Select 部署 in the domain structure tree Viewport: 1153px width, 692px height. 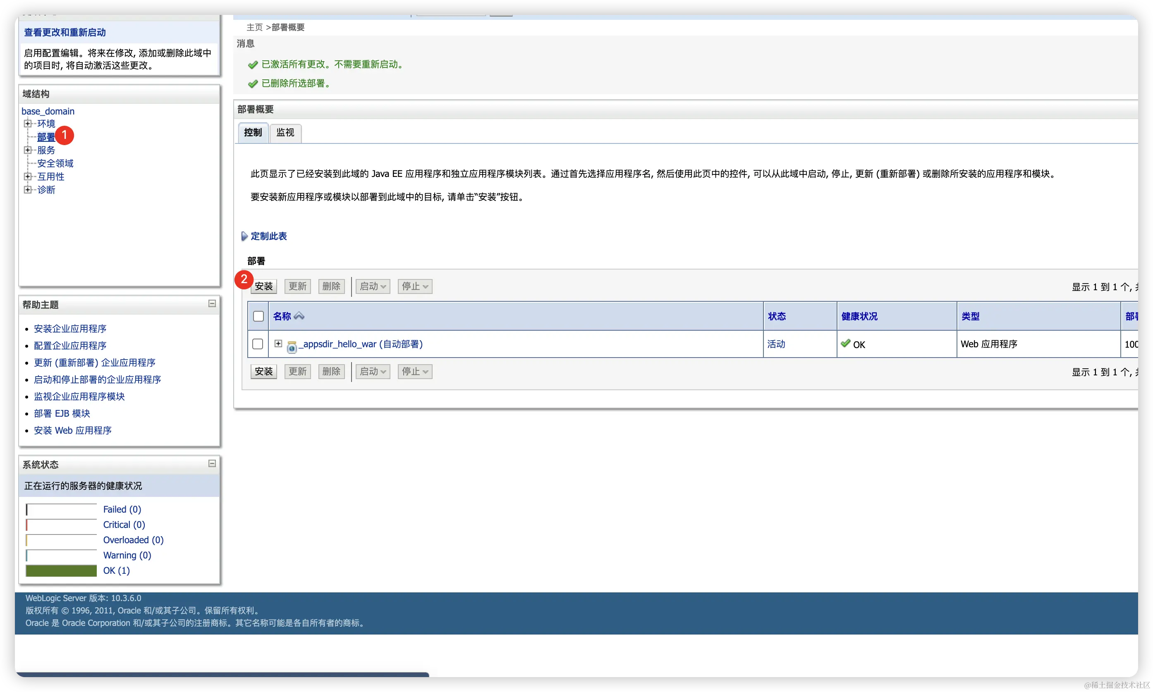pyautogui.click(x=46, y=137)
